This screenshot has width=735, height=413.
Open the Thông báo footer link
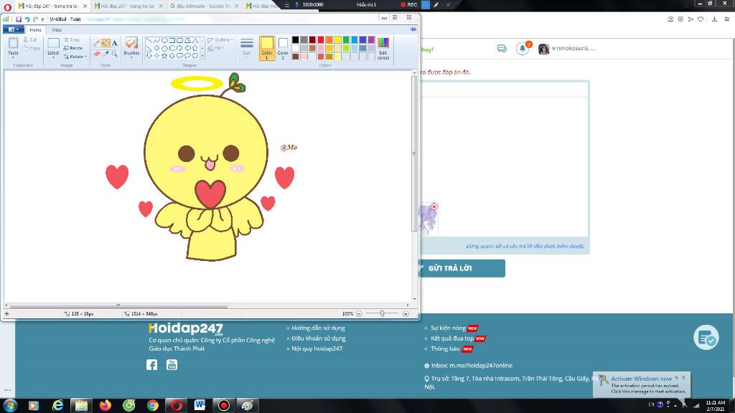click(x=445, y=348)
